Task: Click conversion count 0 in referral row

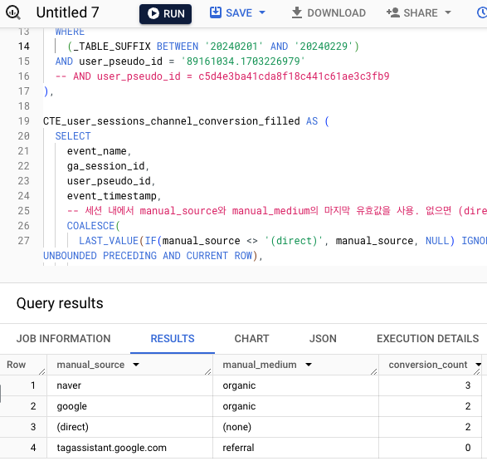Action: pos(430,448)
